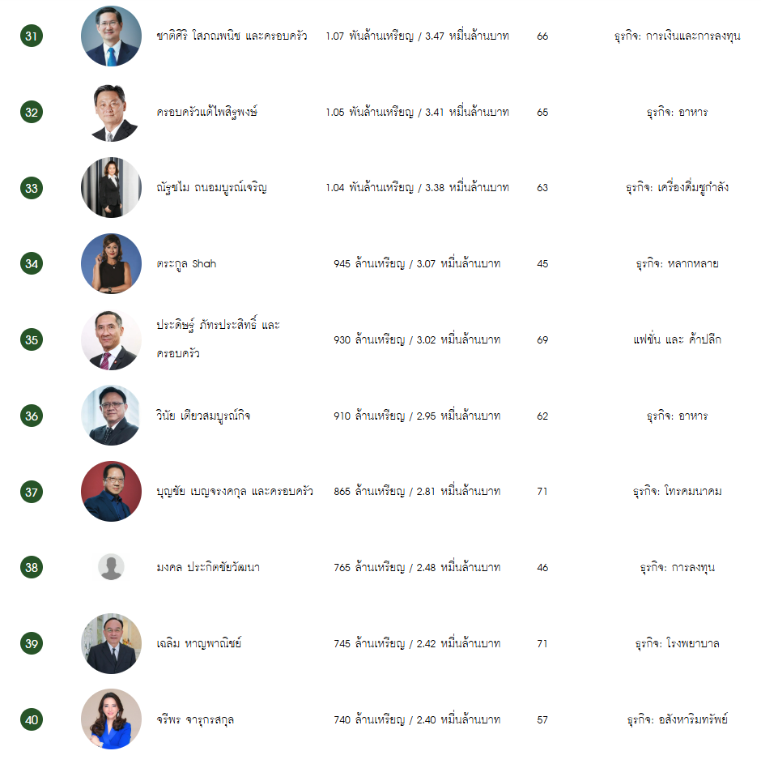Click the green rank 31 badge
The height and width of the screenshot is (768, 761).
32,36
